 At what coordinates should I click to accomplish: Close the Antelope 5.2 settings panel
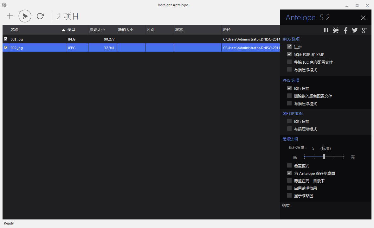(363, 18)
